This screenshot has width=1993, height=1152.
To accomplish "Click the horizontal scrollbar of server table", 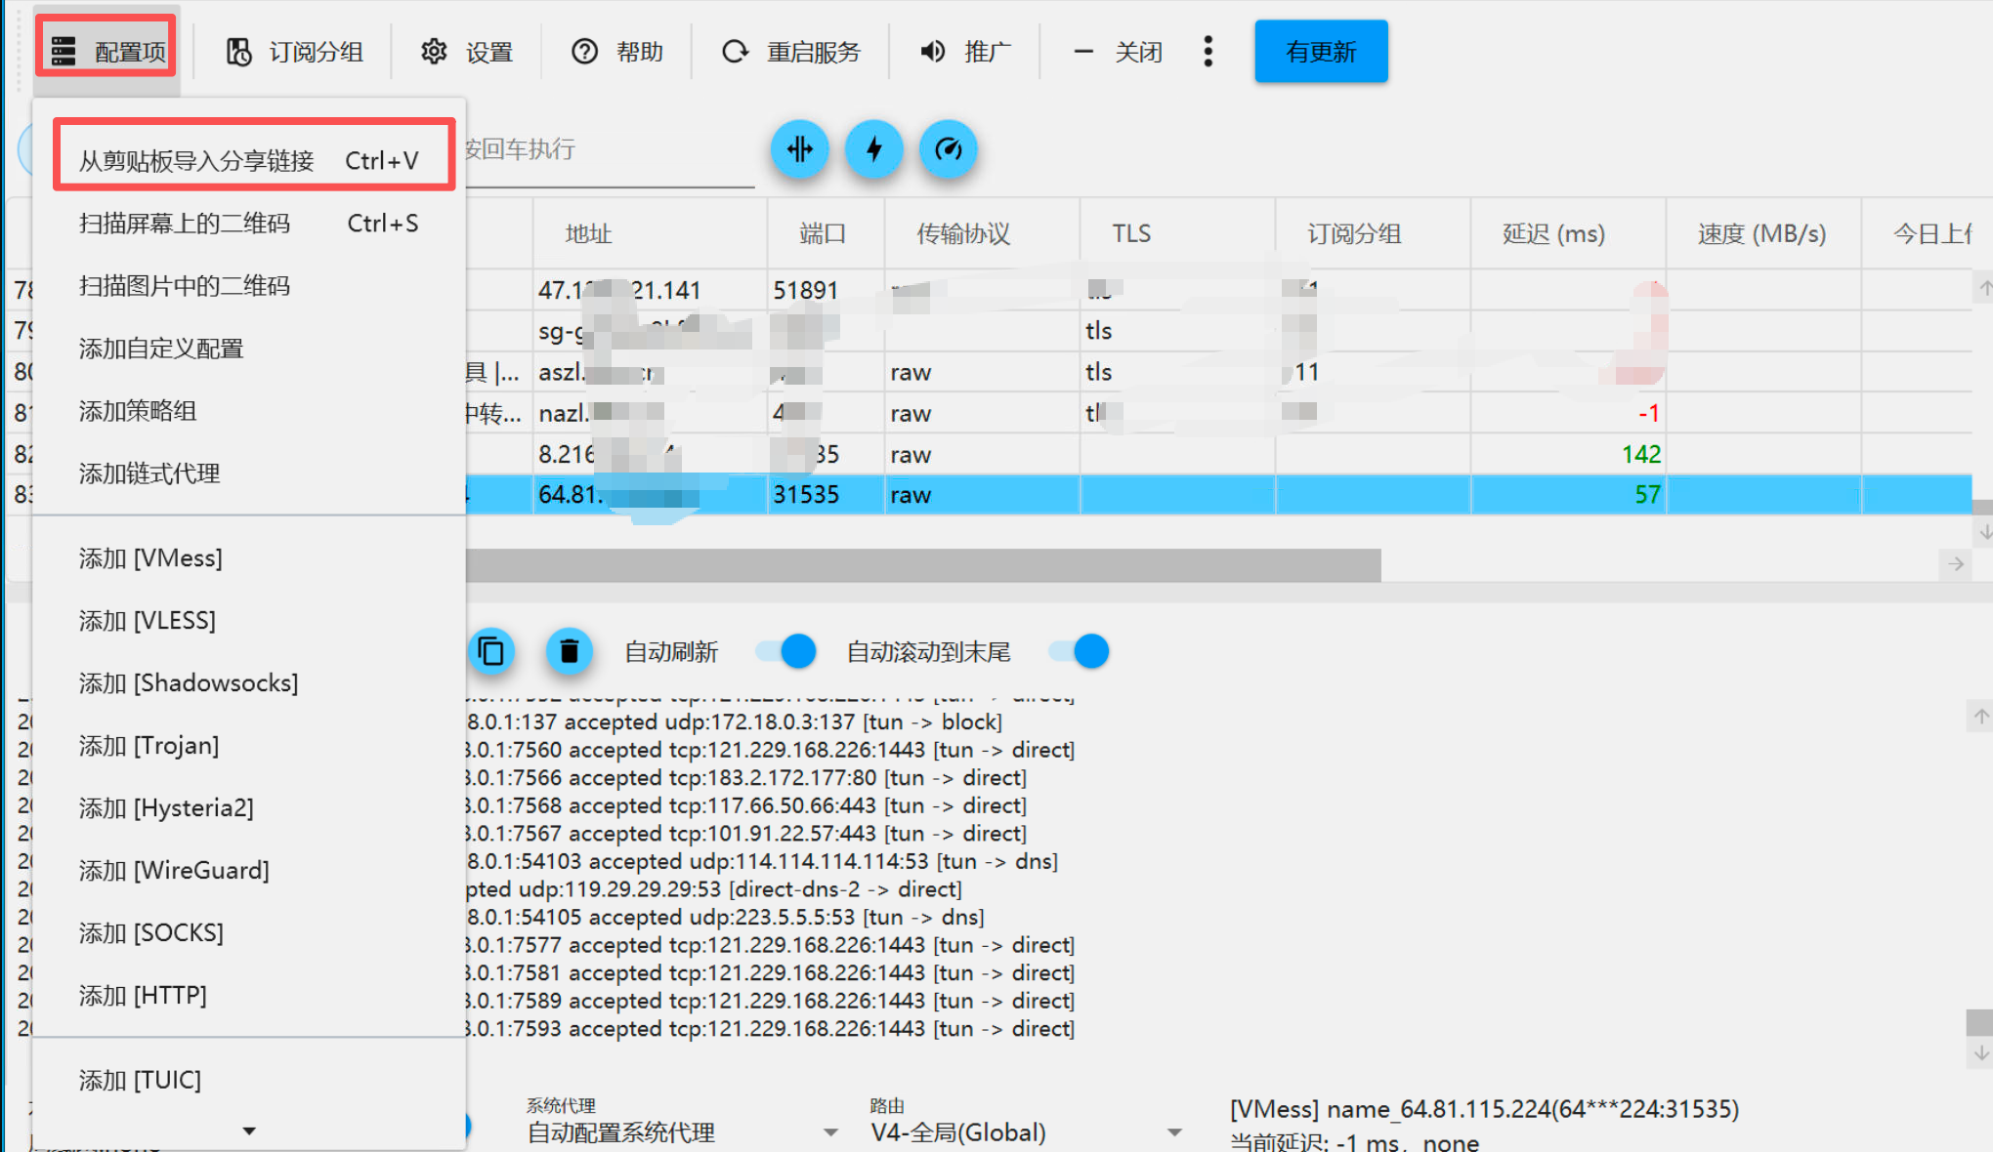I will 922,564.
